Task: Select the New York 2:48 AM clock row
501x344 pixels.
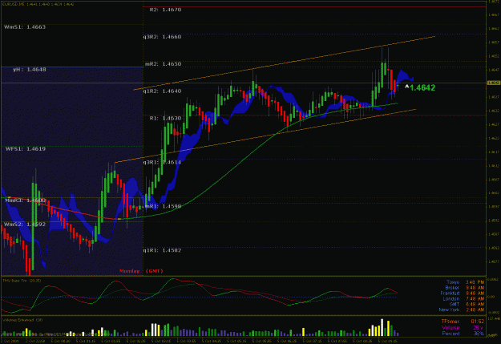Action: pos(462,310)
